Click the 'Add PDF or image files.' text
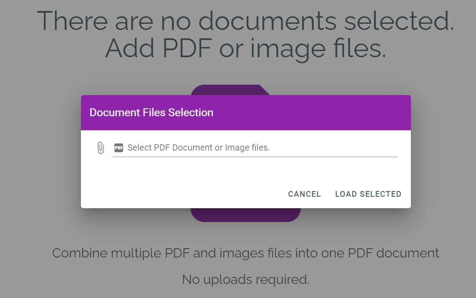The width and height of the screenshot is (476, 298). pos(245,48)
